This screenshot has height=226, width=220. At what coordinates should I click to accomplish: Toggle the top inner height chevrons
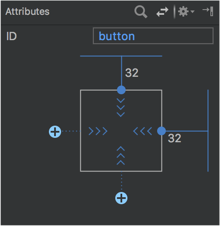(x=121, y=108)
